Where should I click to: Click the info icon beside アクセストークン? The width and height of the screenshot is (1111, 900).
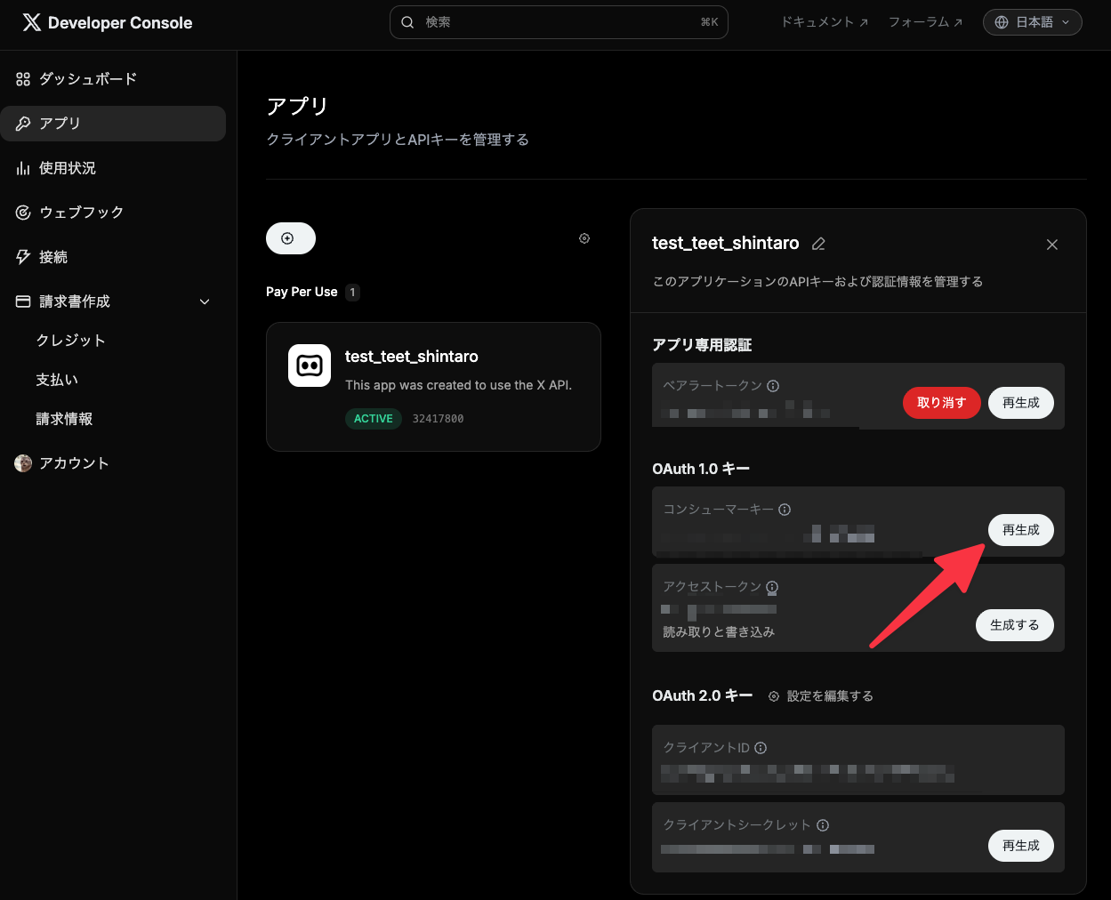pos(772,587)
